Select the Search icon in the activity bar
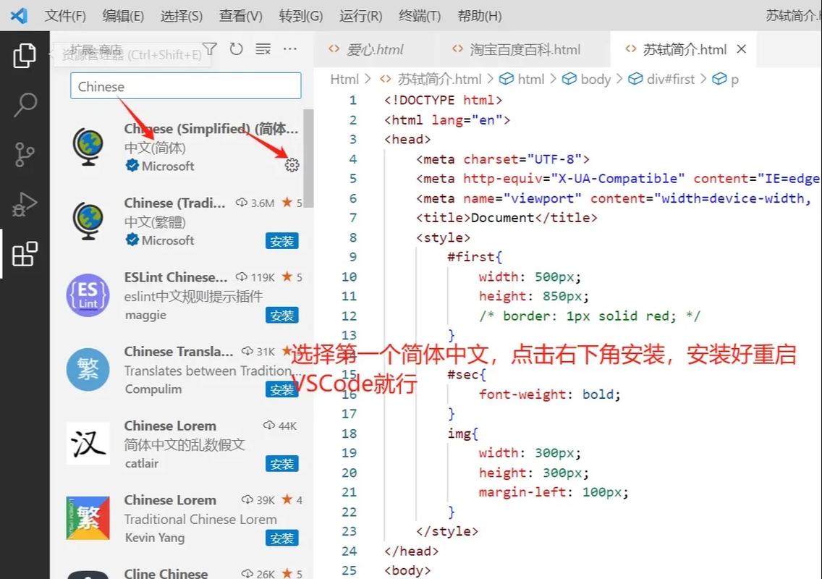 25,105
